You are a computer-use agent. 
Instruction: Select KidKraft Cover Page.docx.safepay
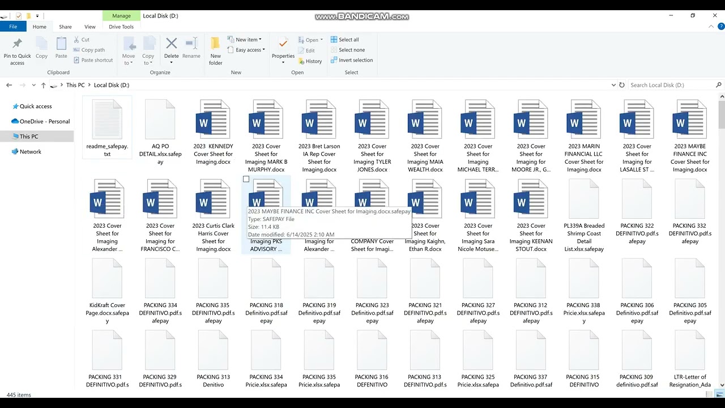[107, 291]
